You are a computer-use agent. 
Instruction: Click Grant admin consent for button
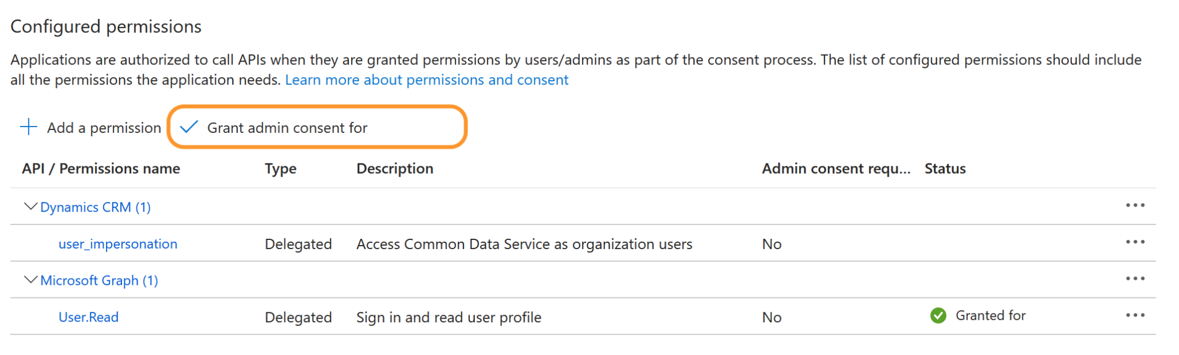[317, 127]
